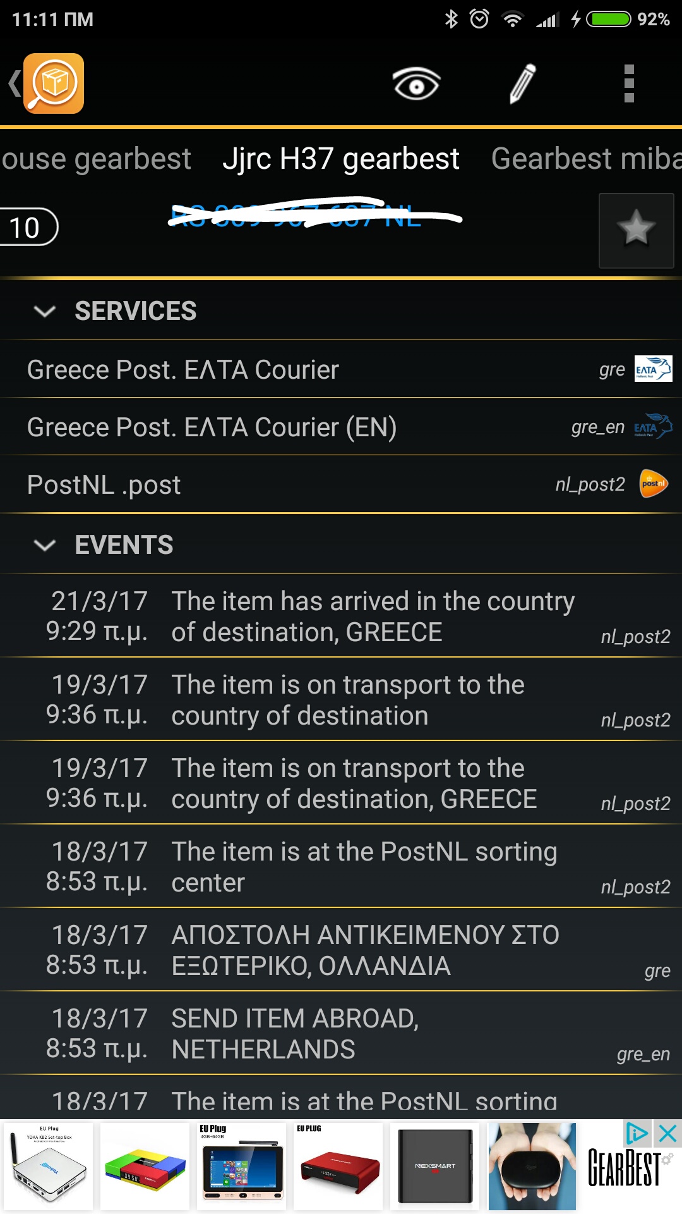Open the arrived in GREECE event
This screenshot has width=682, height=1214.
[373, 616]
